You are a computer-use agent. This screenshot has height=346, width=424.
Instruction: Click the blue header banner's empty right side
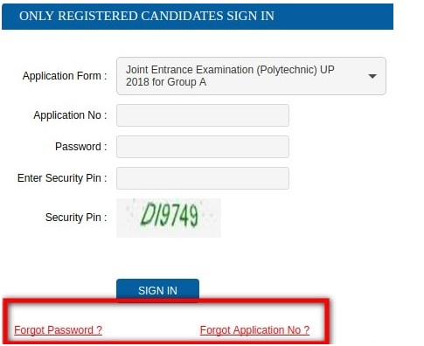334,17
